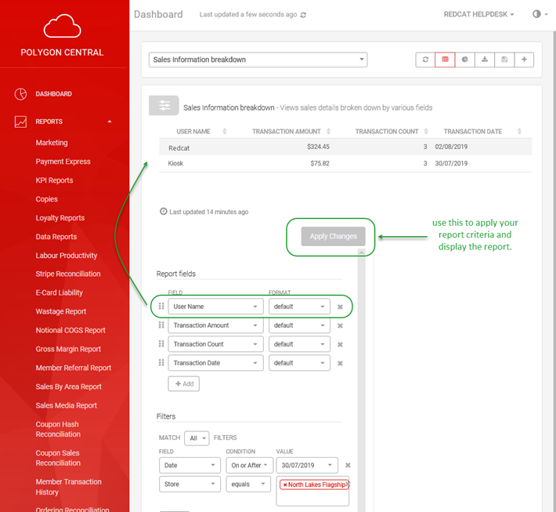This screenshot has height=512, width=556.
Task: Remove the Transaction Date report field
Action: (x=340, y=363)
